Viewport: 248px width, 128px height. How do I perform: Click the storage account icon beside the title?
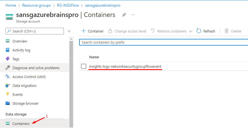(x=9, y=17)
